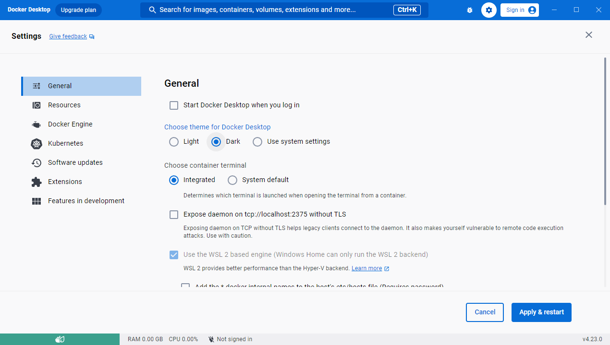Open the Give feedback link

tap(68, 36)
